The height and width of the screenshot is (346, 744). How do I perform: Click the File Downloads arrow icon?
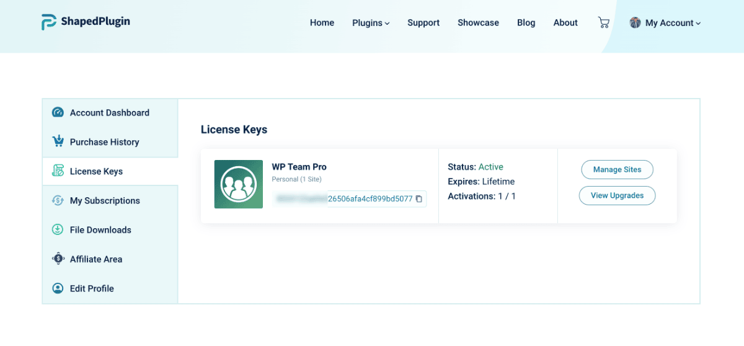[x=58, y=229]
